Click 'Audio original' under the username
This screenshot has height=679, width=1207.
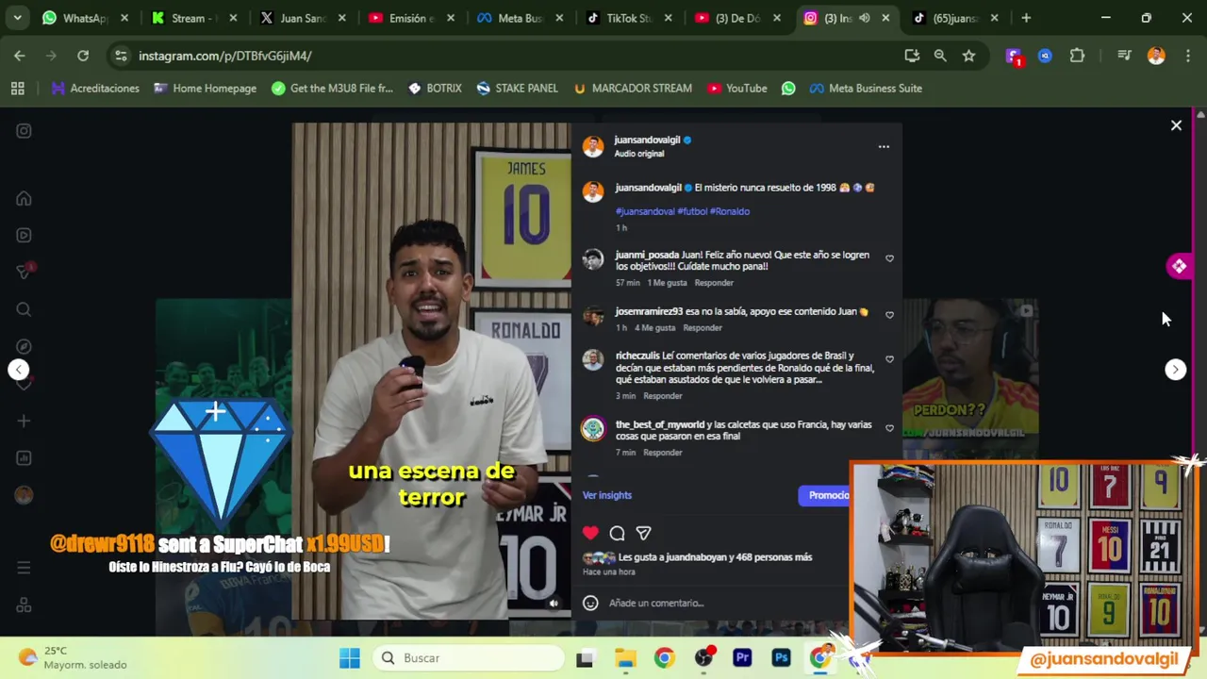639,154
